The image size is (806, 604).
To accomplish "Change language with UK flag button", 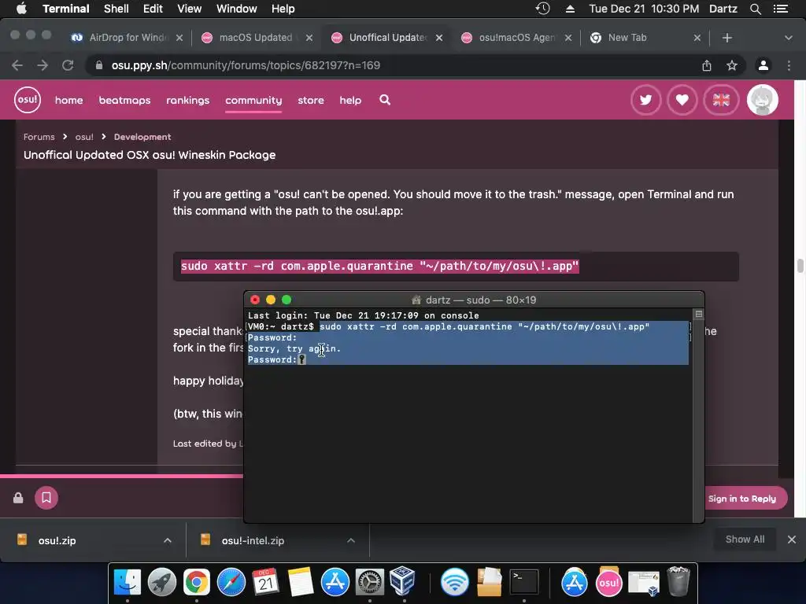I will point(721,100).
